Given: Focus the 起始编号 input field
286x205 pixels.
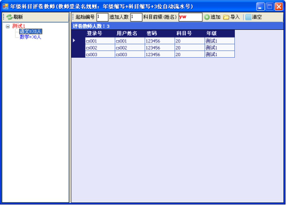Looking at the screenshot, I should click(x=102, y=18).
